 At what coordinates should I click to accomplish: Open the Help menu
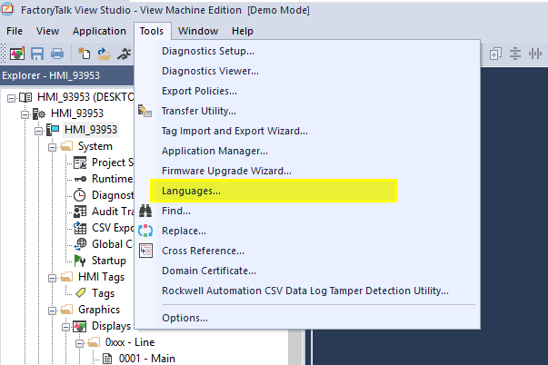(243, 31)
